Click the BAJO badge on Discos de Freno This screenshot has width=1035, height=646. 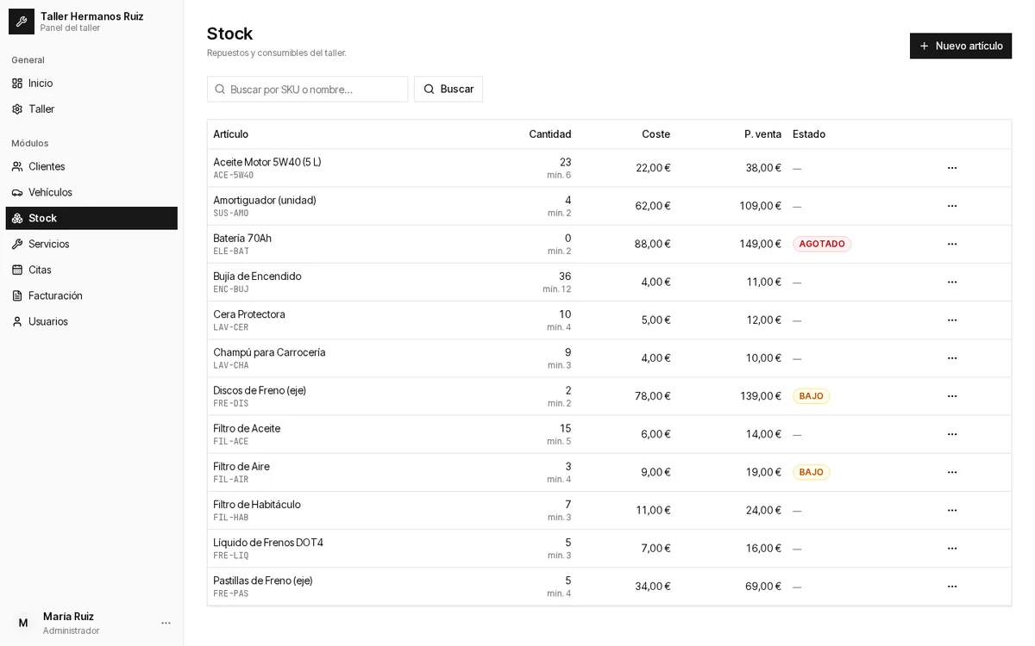pyautogui.click(x=812, y=396)
